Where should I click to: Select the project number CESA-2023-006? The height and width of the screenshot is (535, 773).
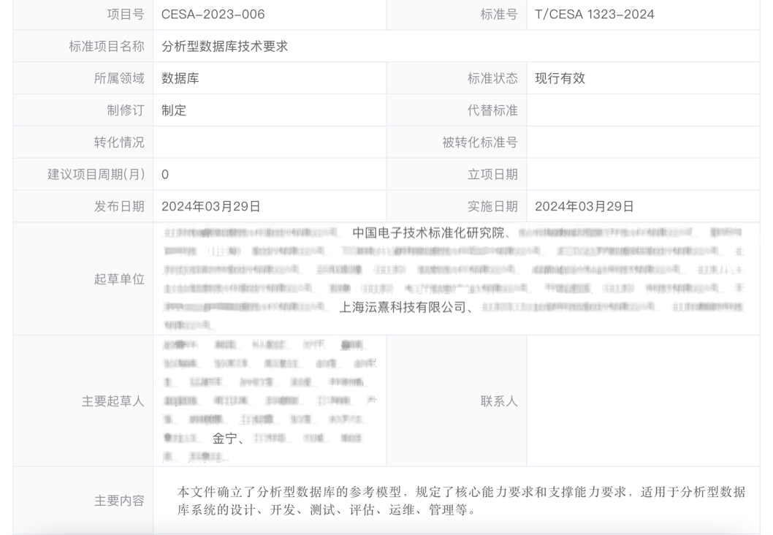[213, 14]
